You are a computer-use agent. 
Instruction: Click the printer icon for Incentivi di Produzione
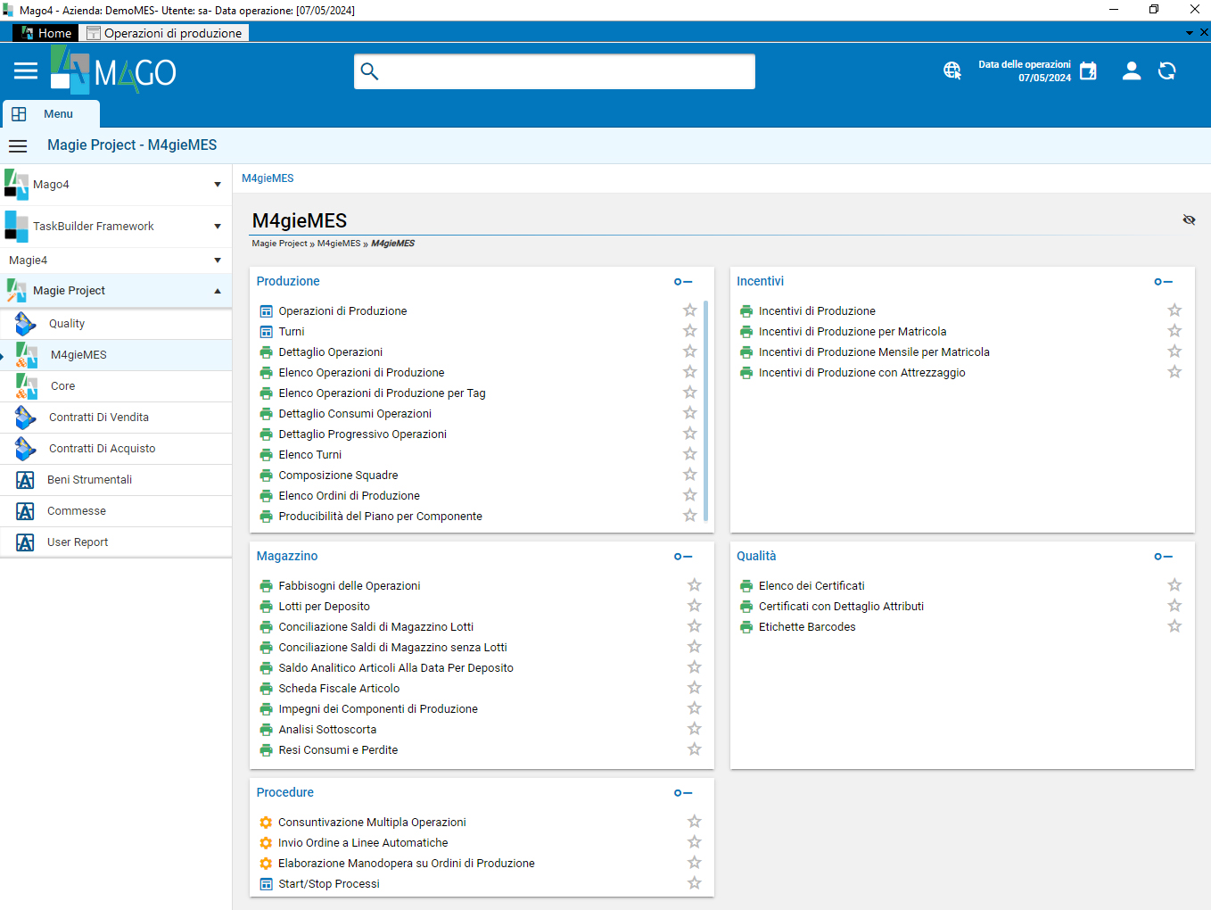tap(746, 311)
